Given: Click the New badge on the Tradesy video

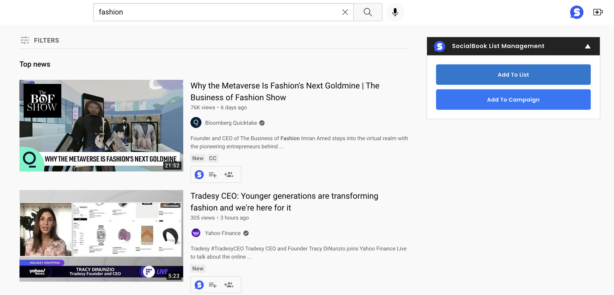Looking at the screenshot, I should [198, 269].
